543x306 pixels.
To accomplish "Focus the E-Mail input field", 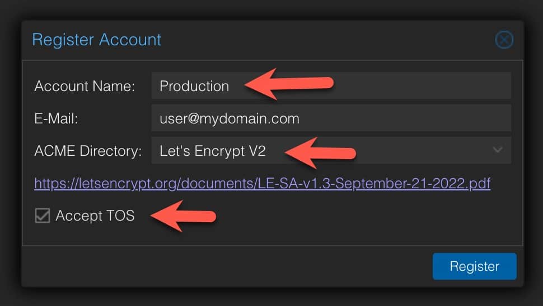I will 331,118.
